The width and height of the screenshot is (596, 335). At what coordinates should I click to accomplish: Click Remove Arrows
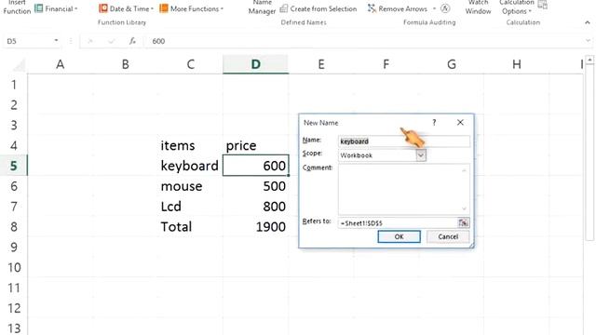398,8
